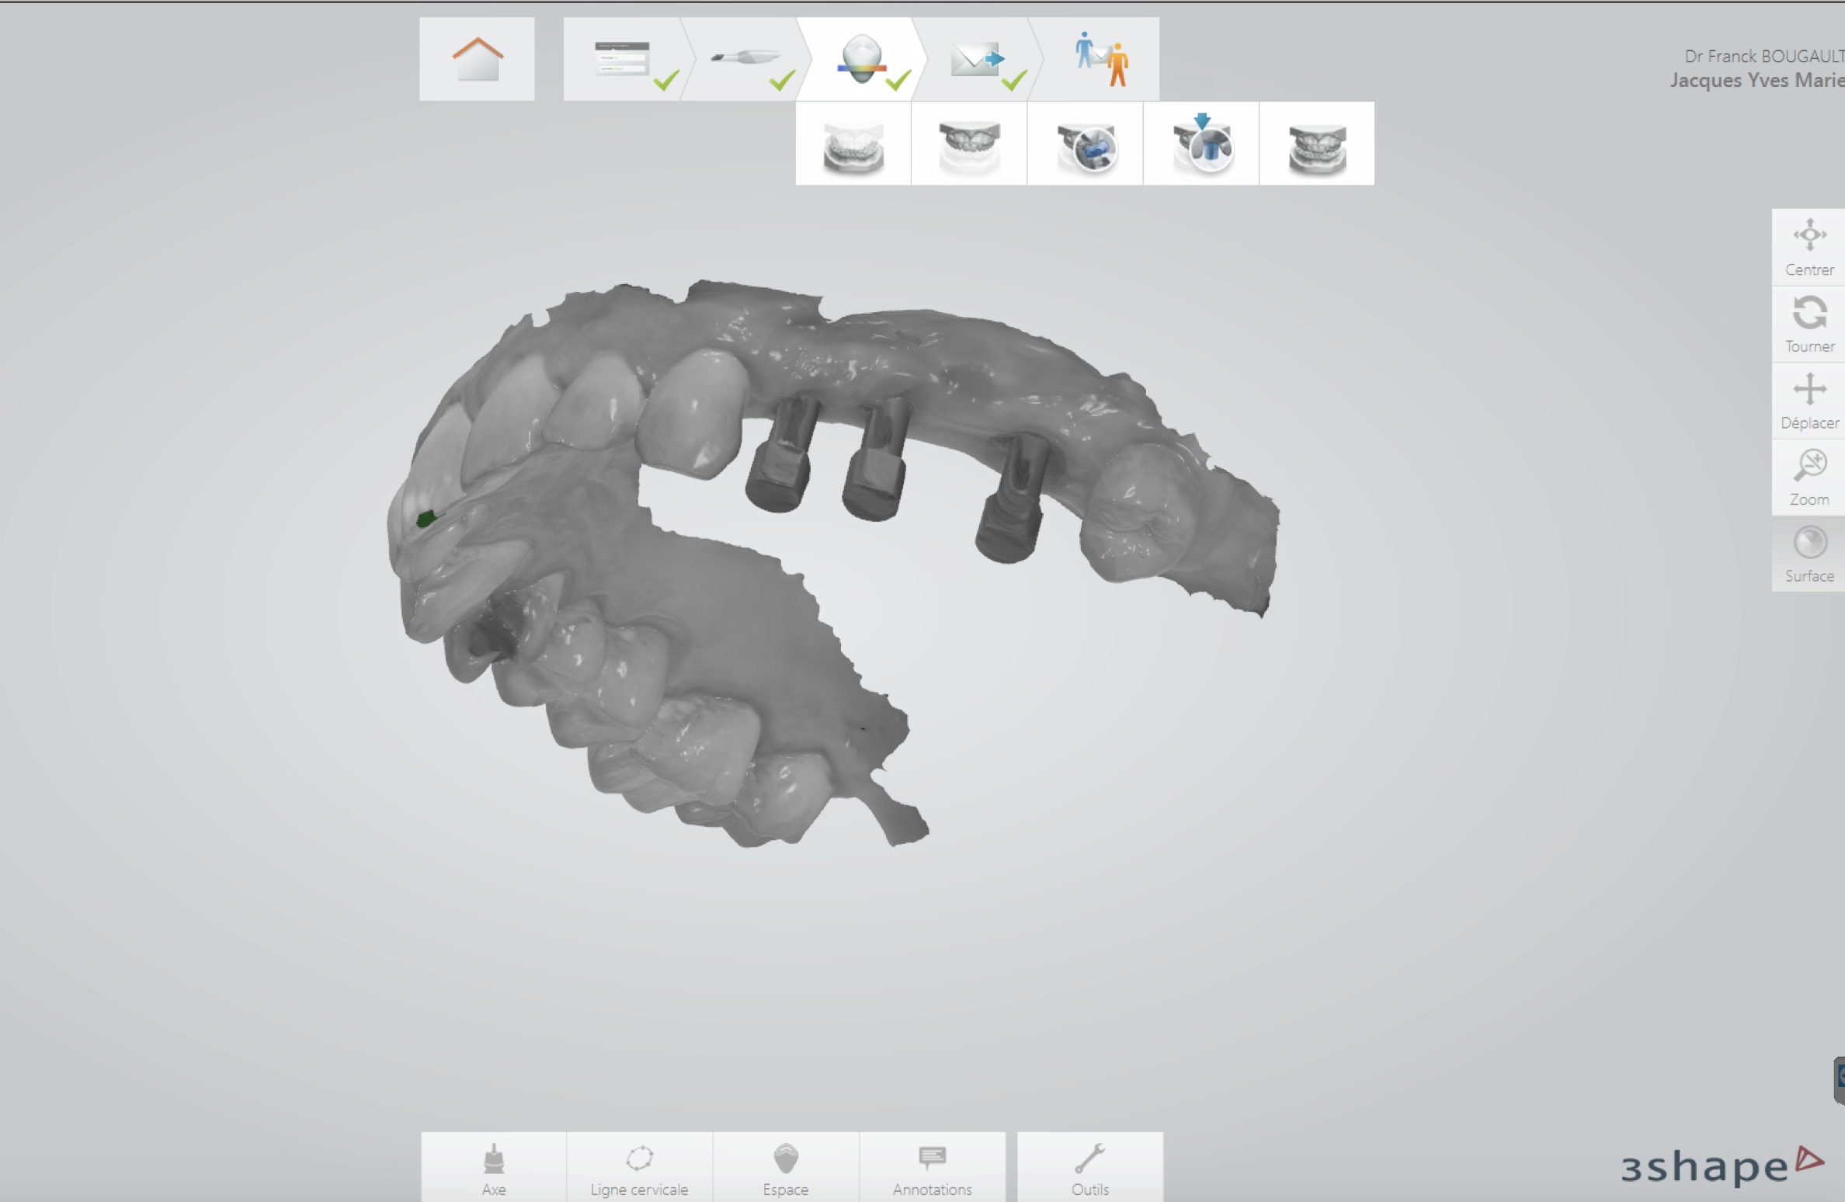The height and width of the screenshot is (1202, 1845).
Task: Show the lower jaw scan view
Action: 853,144
